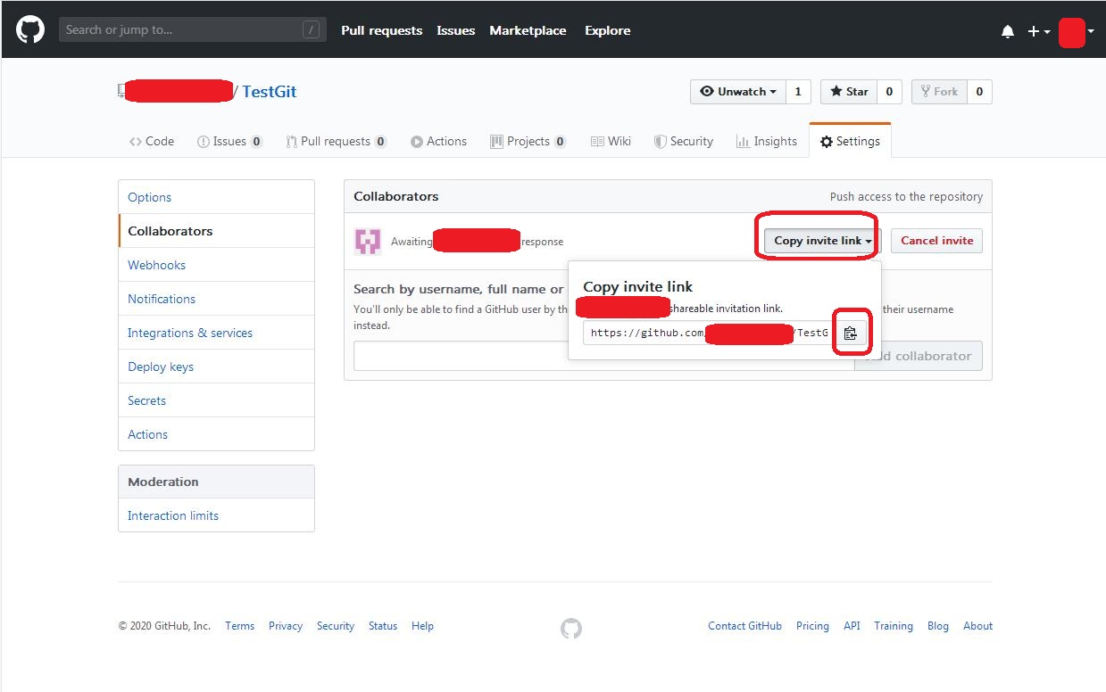This screenshot has width=1106, height=692.
Task: Open the GitHub home logo
Action: (x=30, y=29)
